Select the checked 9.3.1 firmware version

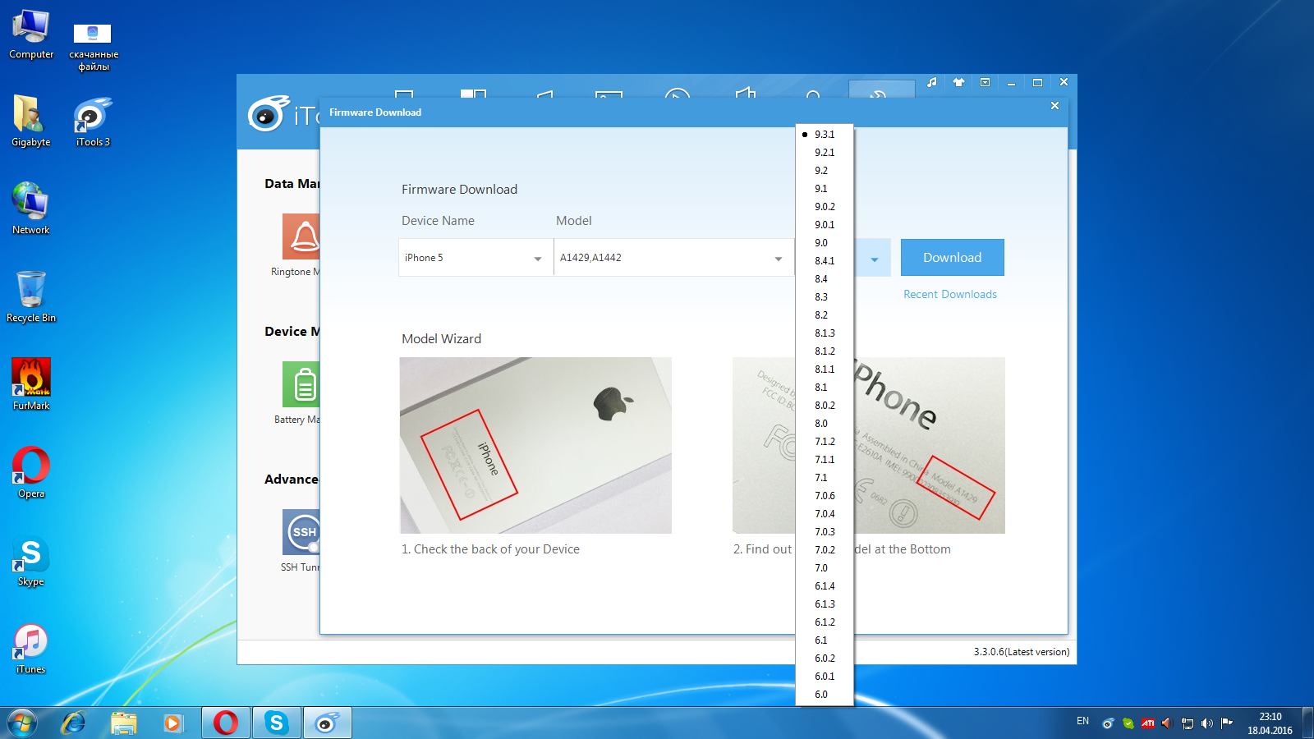point(824,135)
